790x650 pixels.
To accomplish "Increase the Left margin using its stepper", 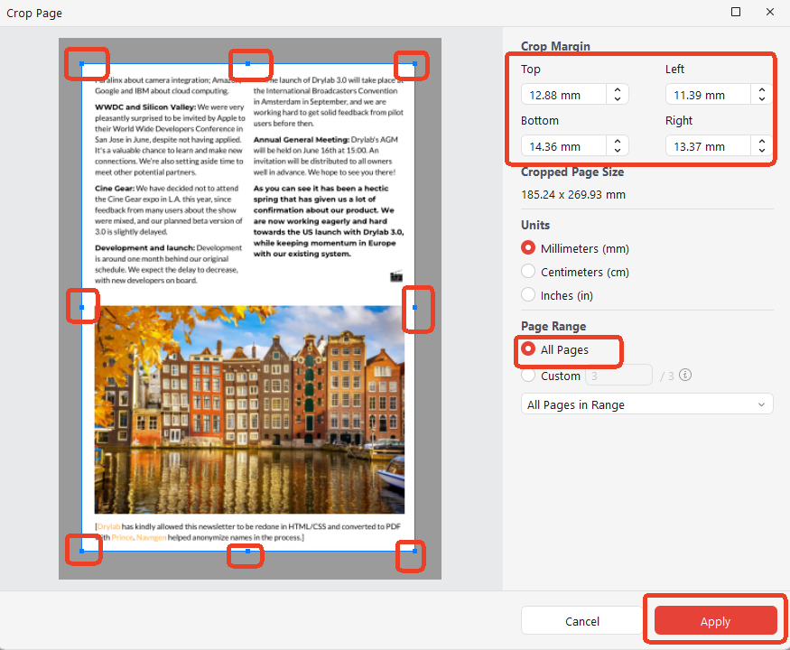I will [x=762, y=89].
